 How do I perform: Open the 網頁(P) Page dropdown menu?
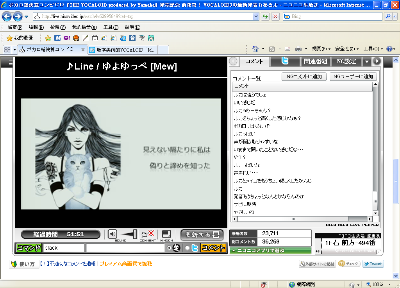click(x=321, y=49)
